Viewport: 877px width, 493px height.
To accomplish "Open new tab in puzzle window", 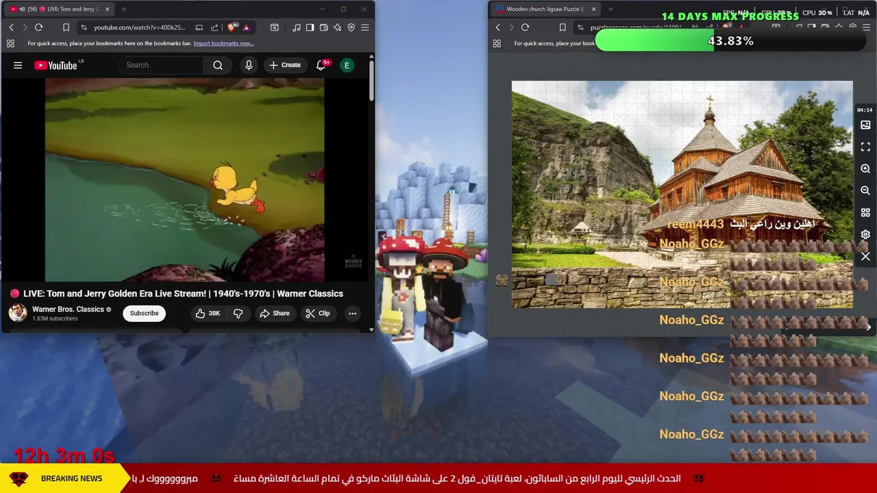I will (x=610, y=9).
